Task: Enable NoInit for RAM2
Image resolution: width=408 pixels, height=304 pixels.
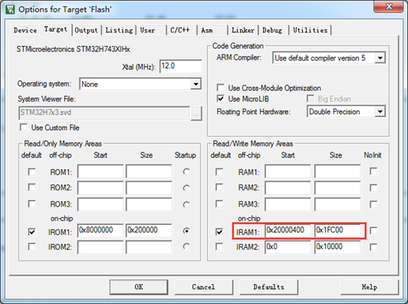Action: point(373,188)
